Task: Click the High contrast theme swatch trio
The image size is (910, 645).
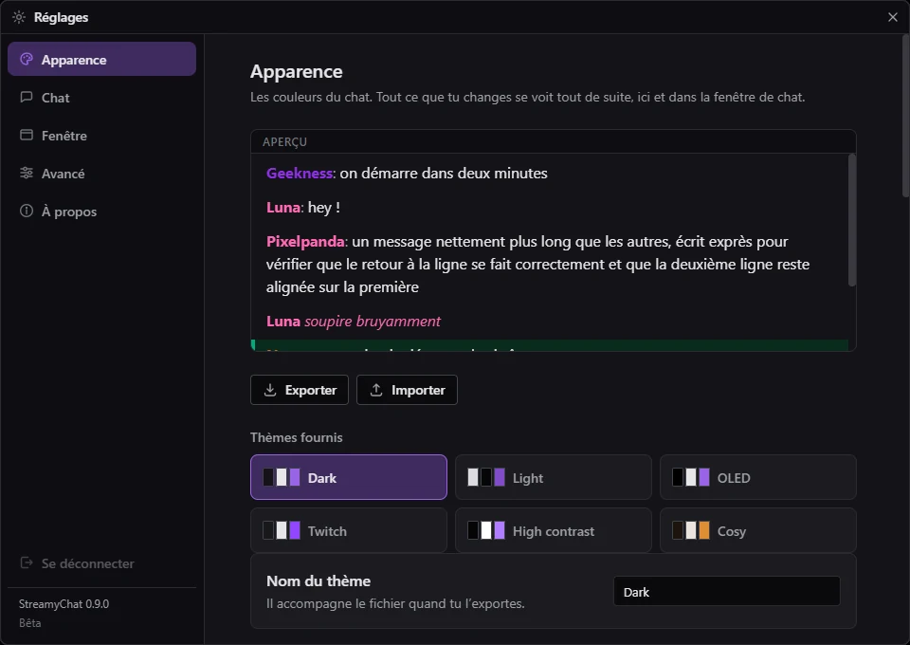Action: [486, 530]
